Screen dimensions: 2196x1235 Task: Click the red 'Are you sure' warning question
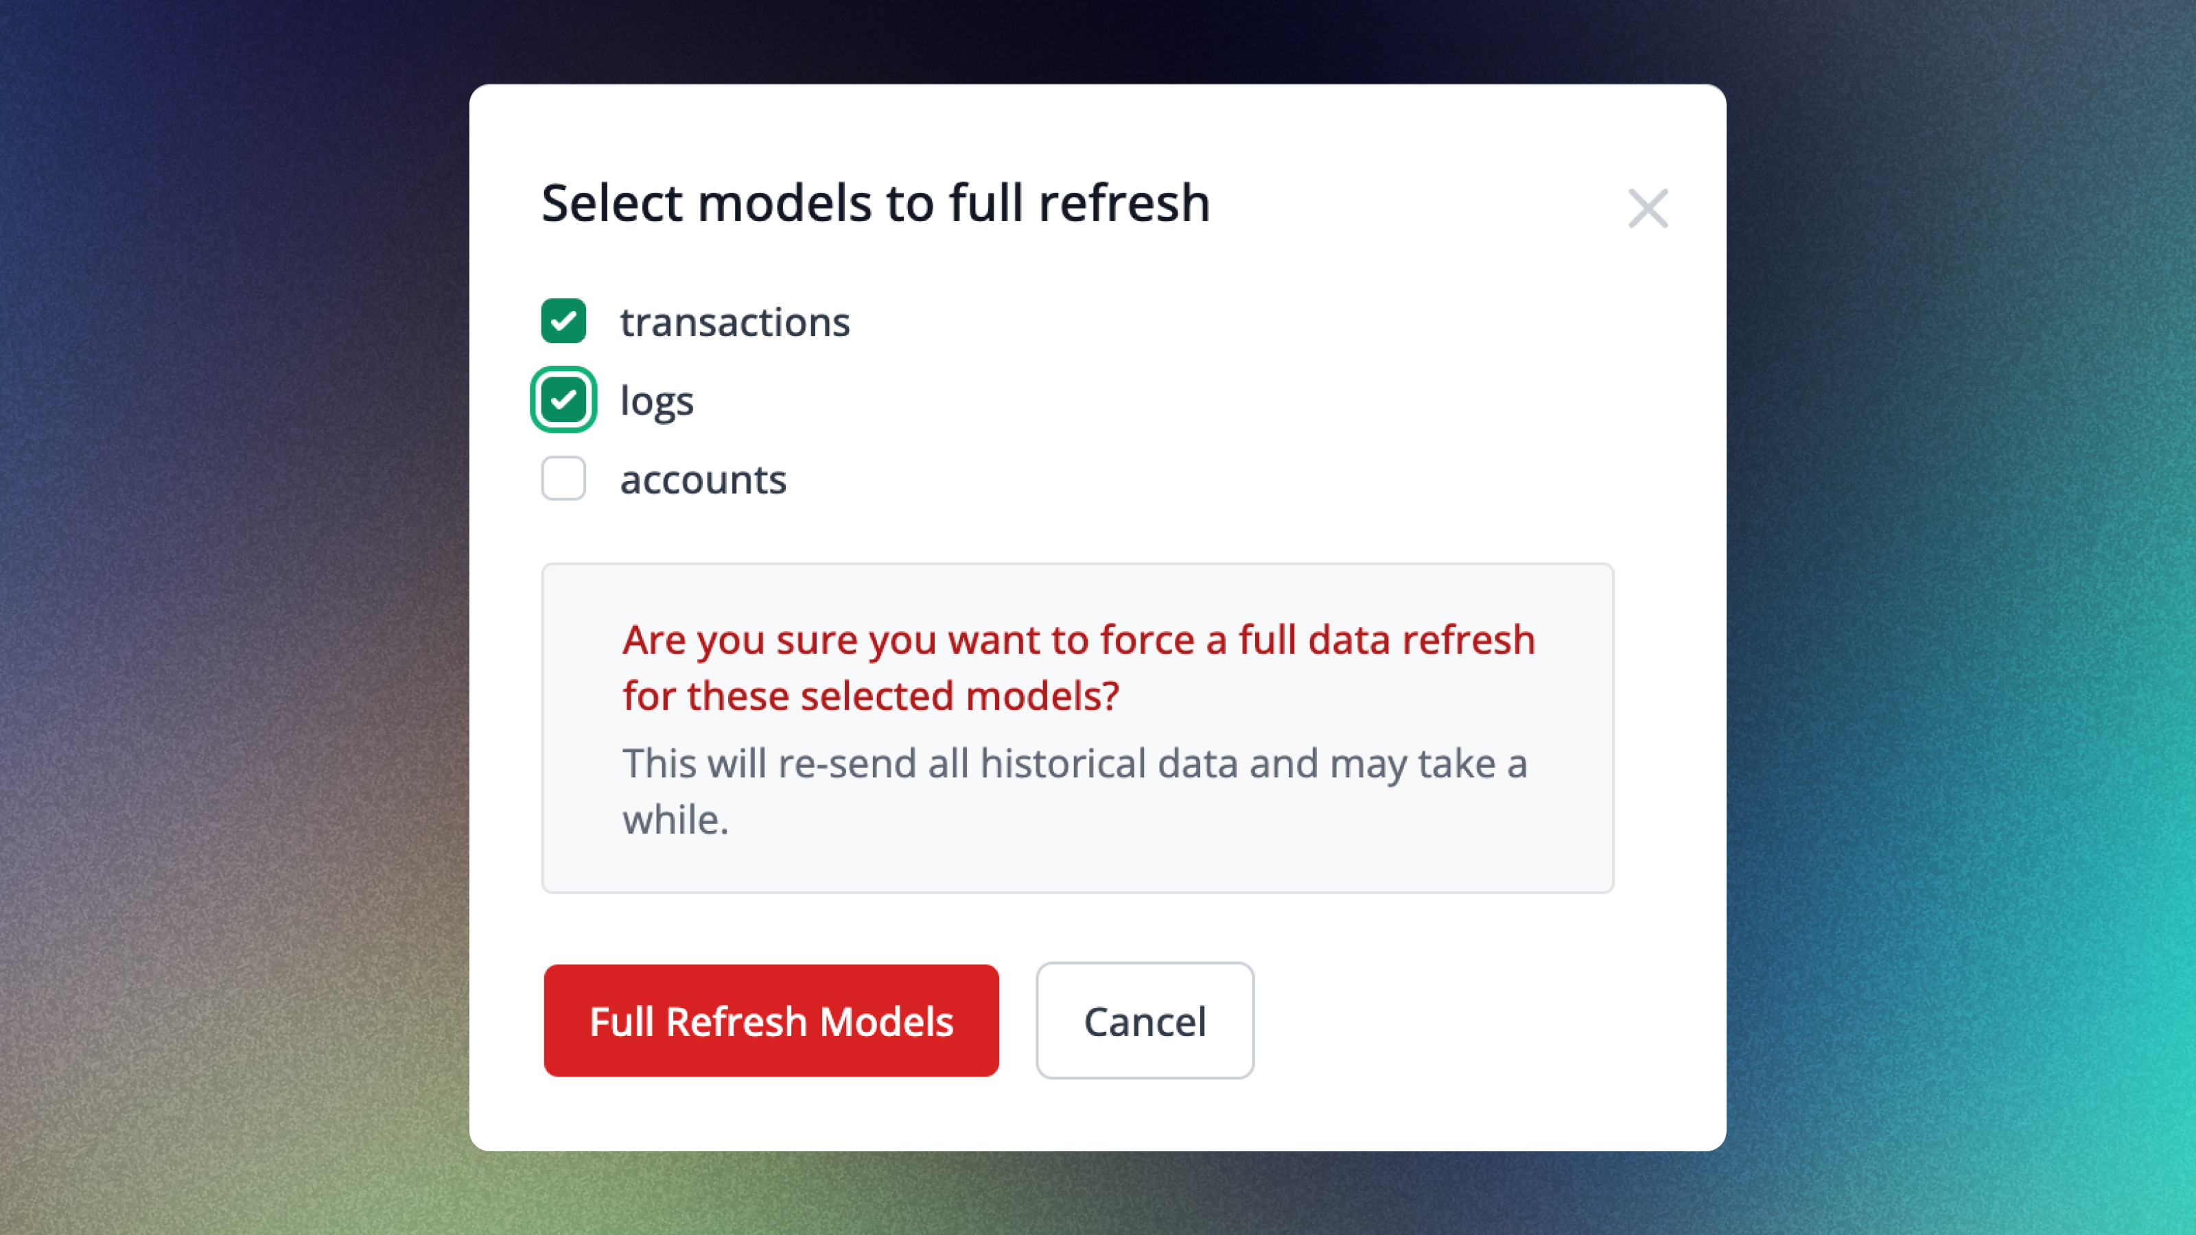click(x=1077, y=640)
